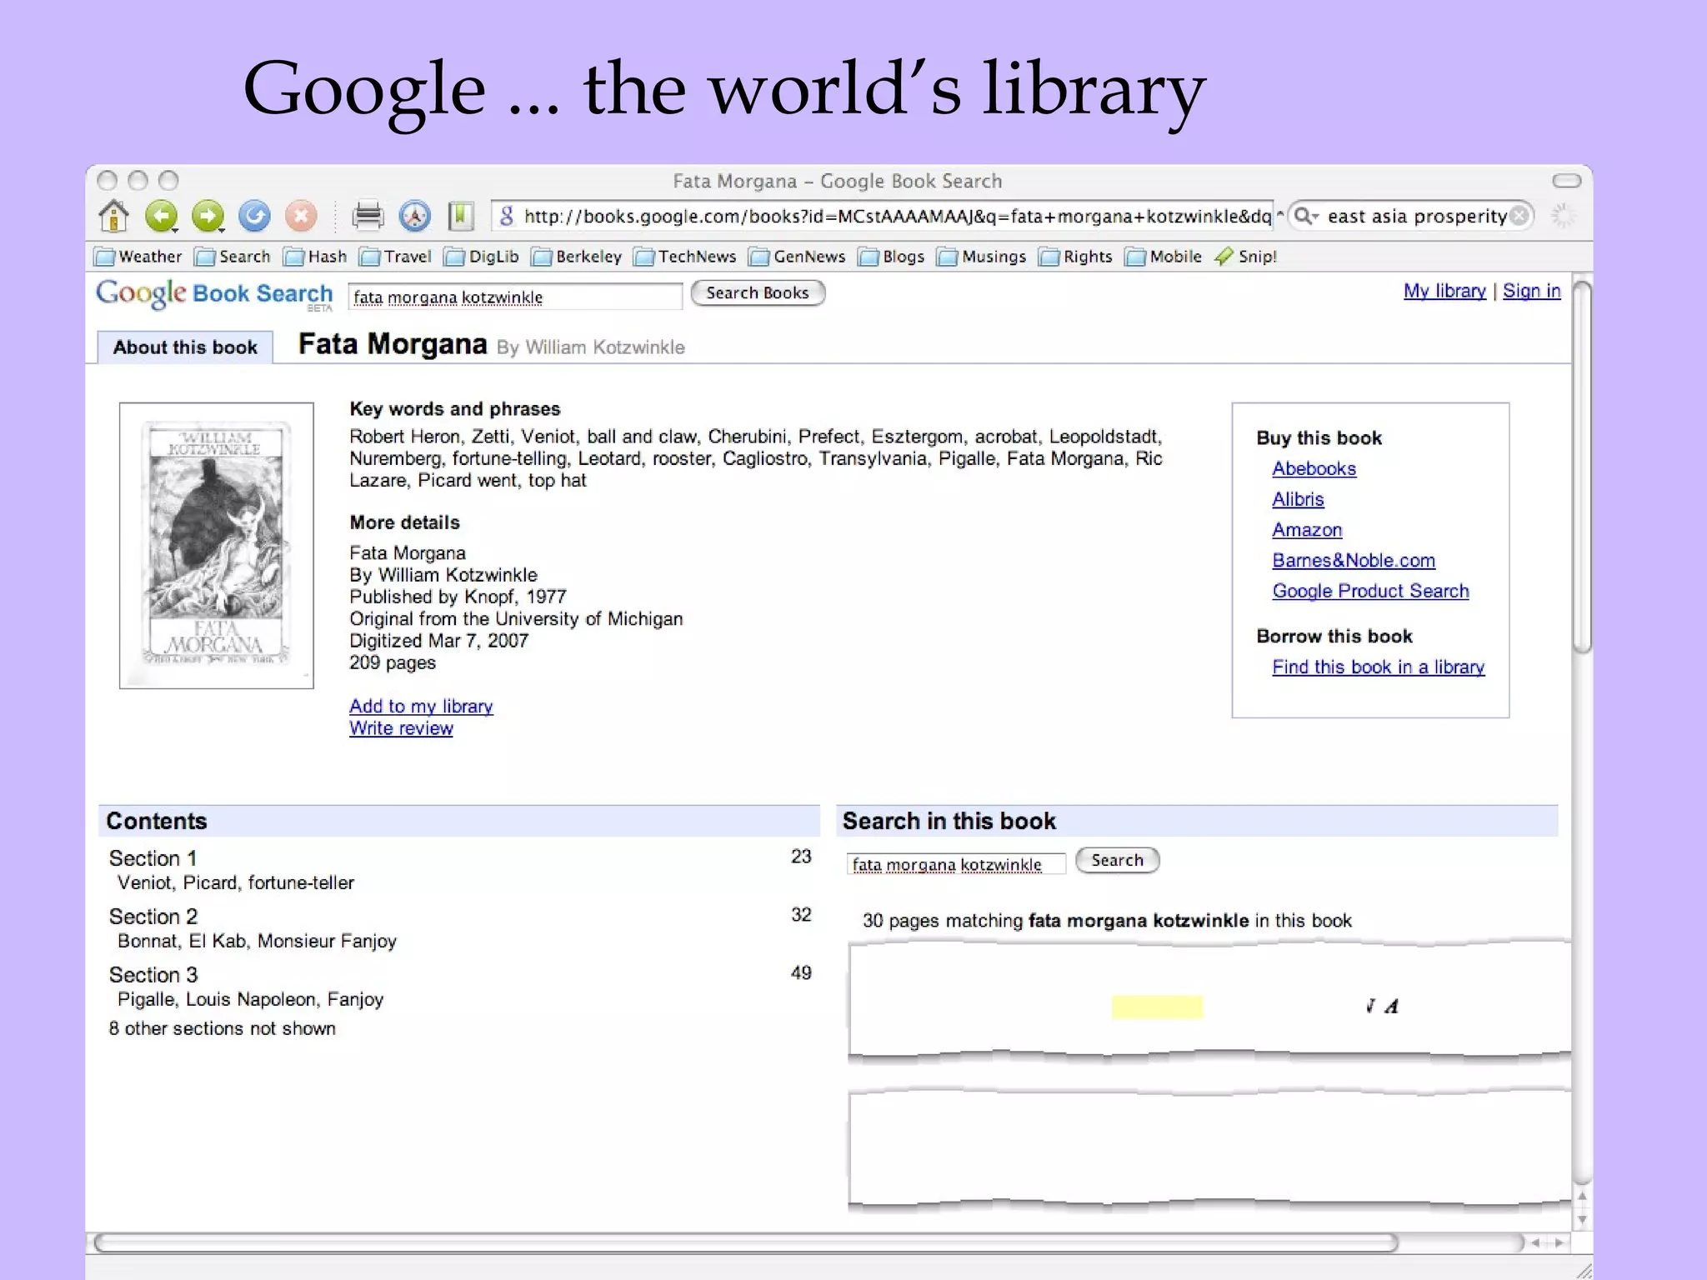The image size is (1707, 1280).
Task: Open the Berkeley bookmarks folder
Action: (x=577, y=257)
